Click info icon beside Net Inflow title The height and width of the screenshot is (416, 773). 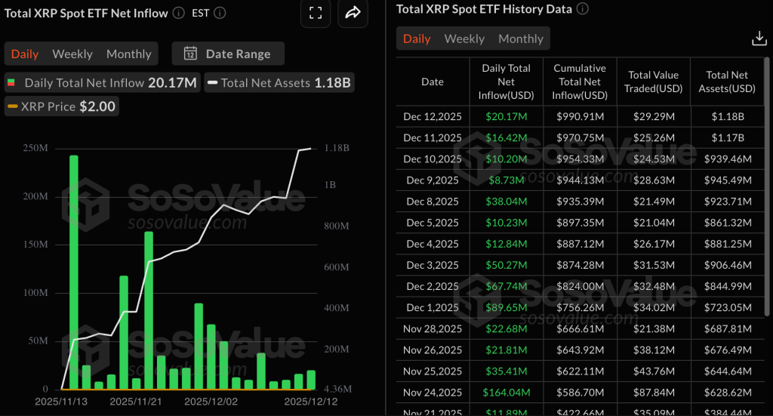[178, 13]
